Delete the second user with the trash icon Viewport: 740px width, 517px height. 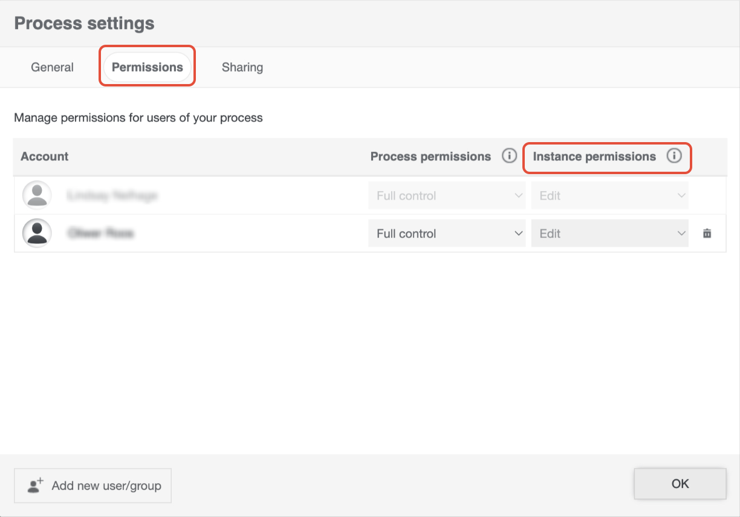[x=707, y=233]
